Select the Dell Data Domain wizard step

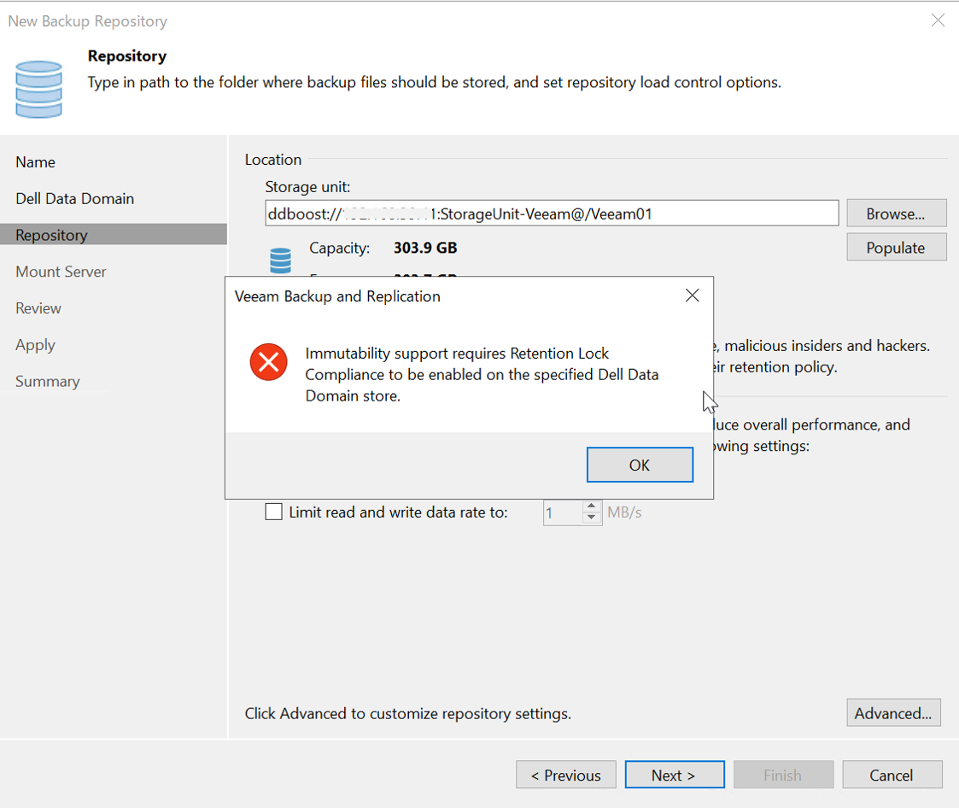point(74,199)
